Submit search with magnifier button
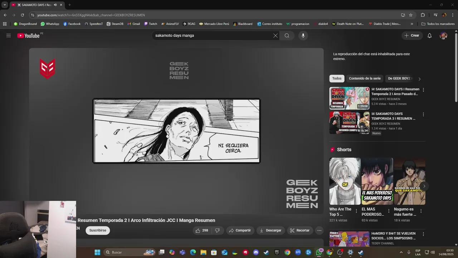The image size is (458, 258). pos(287,35)
